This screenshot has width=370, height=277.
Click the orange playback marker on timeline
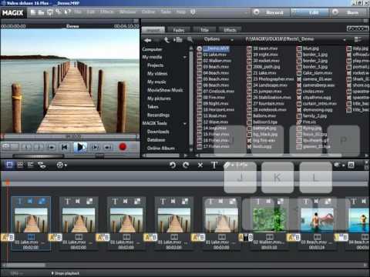tap(8, 182)
